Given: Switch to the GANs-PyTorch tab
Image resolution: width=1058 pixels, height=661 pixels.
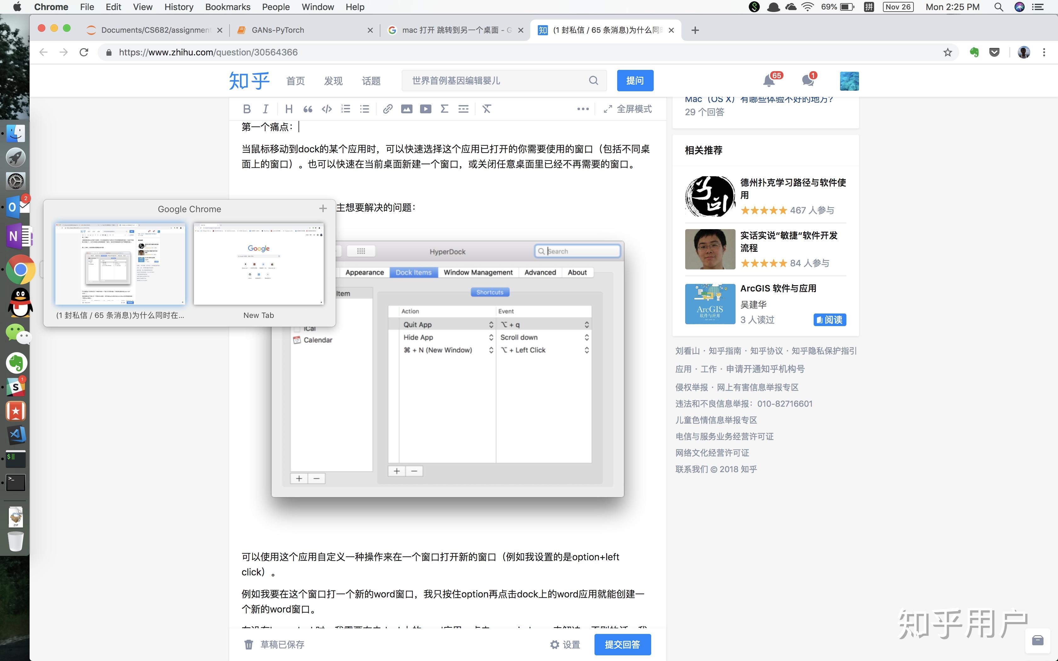Looking at the screenshot, I should (x=302, y=30).
